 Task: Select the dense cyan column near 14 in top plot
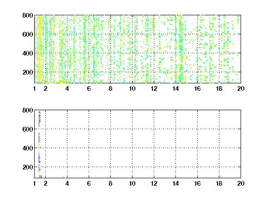pyautogui.click(x=181, y=50)
